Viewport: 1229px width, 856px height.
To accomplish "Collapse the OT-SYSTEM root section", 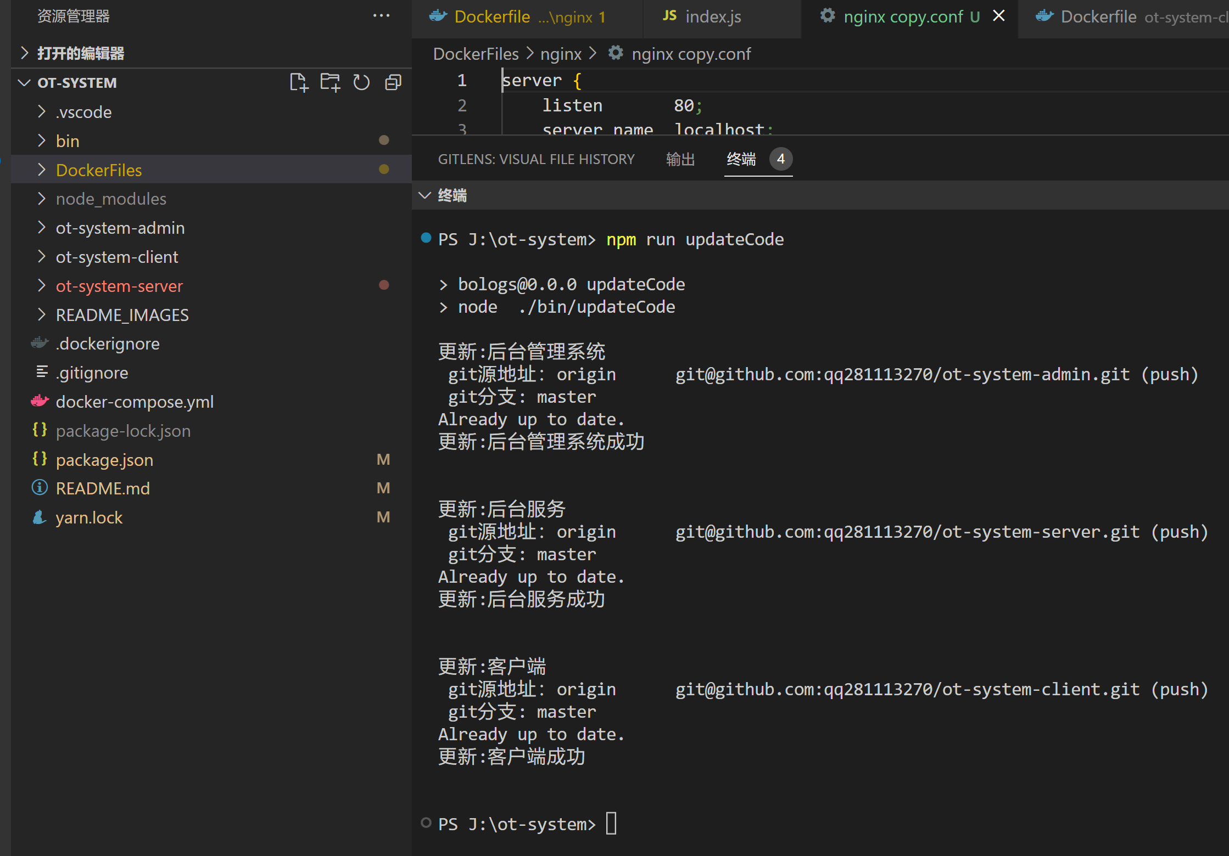I will click(x=24, y=83).
